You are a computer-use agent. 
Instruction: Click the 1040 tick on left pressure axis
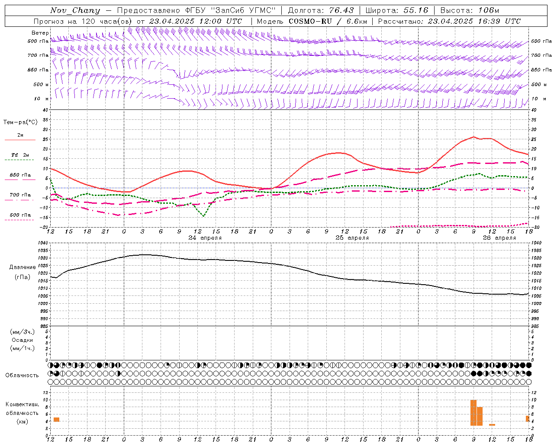click(42, 243)
